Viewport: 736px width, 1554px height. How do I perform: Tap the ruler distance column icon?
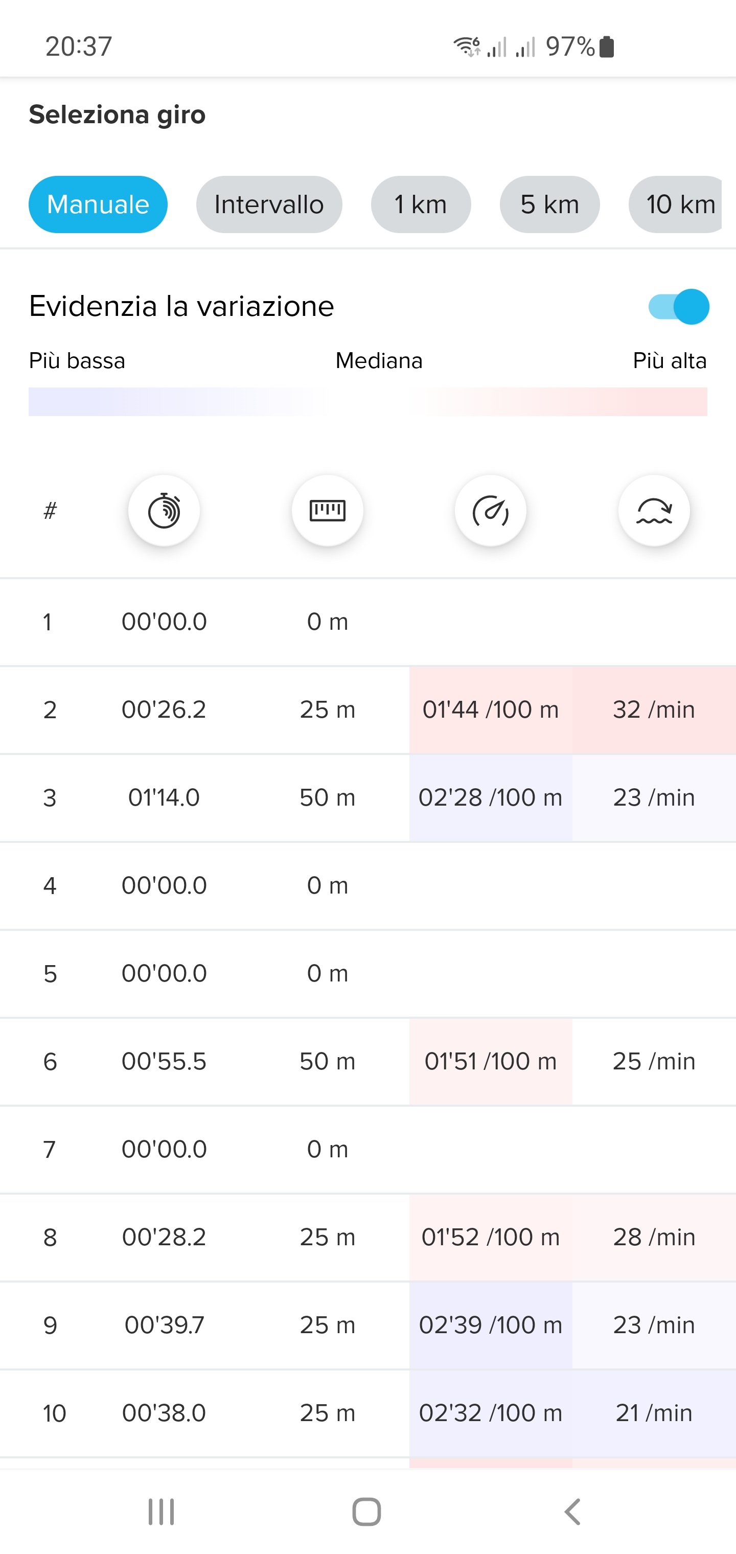[327, 510]
